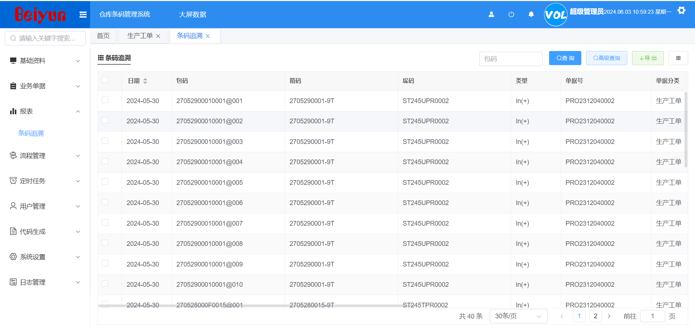Image resolution: width=695 pixels, height=328 pixels.
Task: Toggle the select-all header checkbox
Action: 105,80
